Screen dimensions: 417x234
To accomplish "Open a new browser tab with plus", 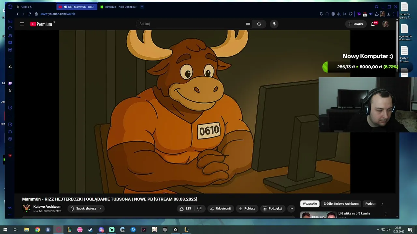I will 142,7.
